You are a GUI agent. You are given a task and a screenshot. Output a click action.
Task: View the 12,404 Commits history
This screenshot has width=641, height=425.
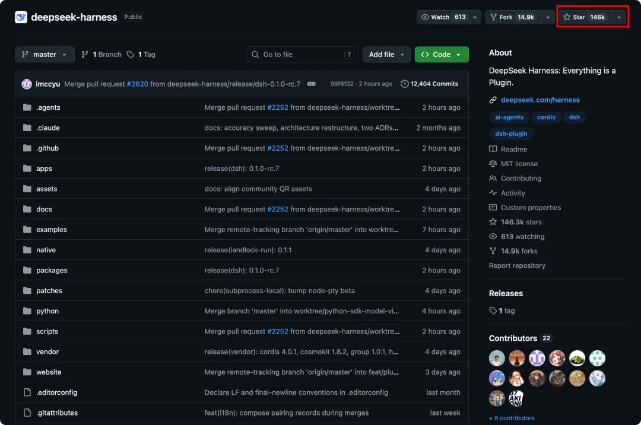point(429,84)
